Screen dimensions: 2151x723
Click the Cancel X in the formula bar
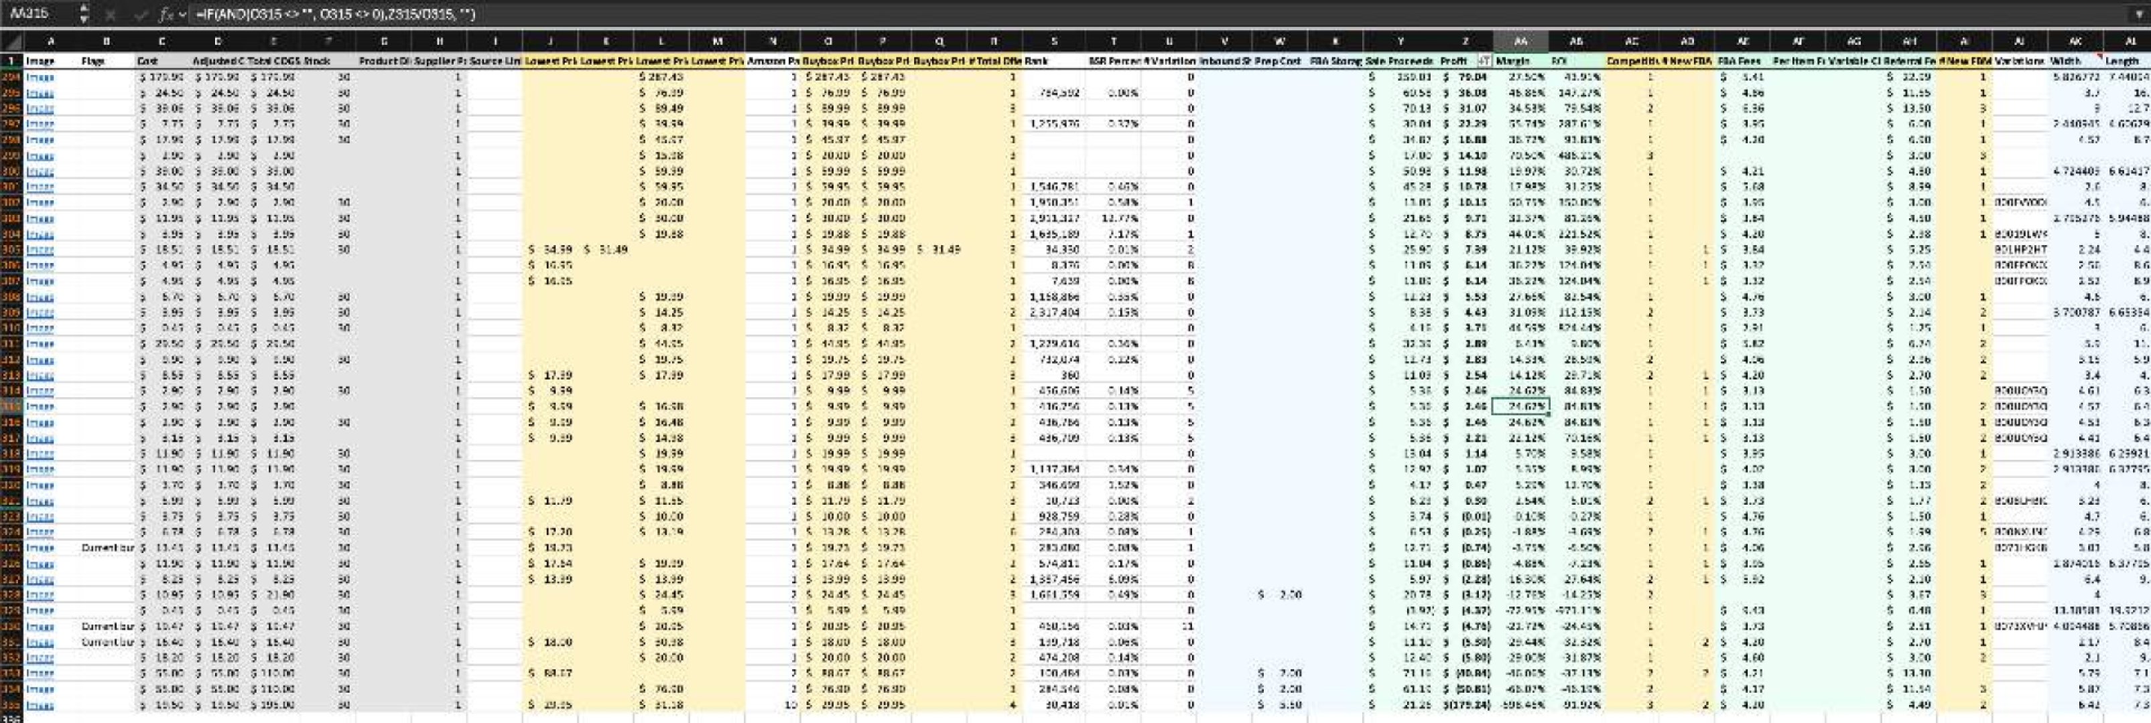point(111,13)
